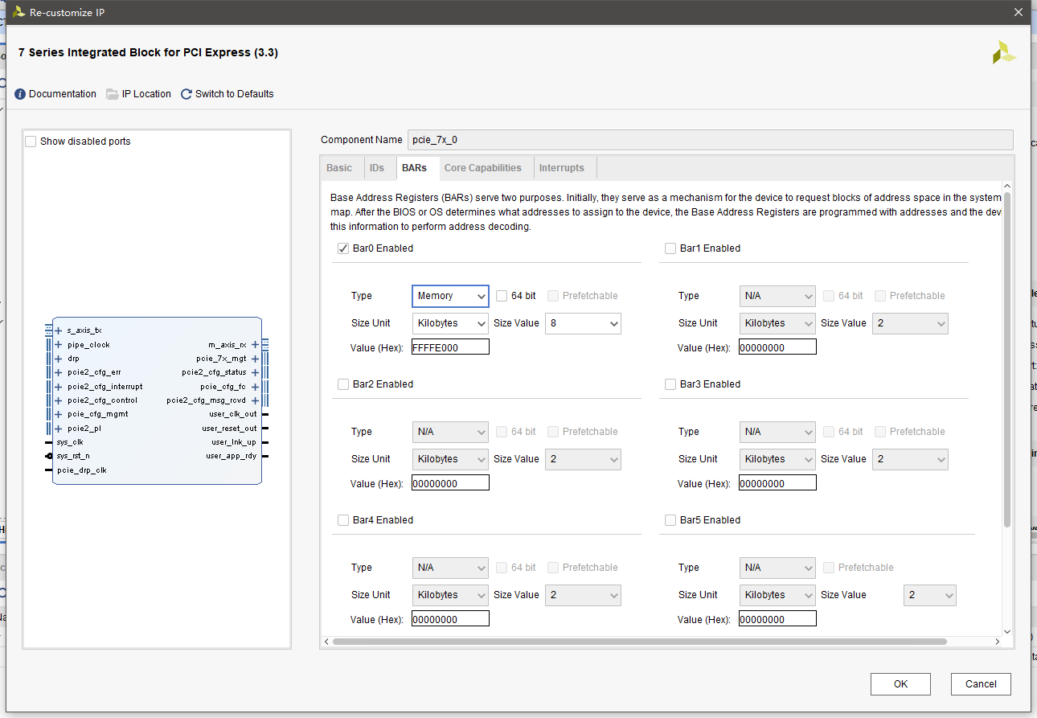
Task: Close the Re-customize IP dialog
Action: (1019, 12)
